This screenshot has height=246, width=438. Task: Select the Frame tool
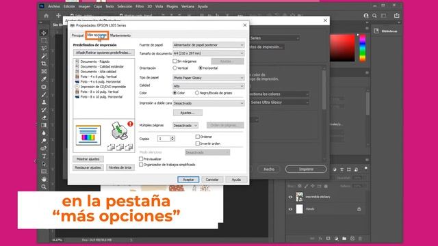tap(44, 71)
